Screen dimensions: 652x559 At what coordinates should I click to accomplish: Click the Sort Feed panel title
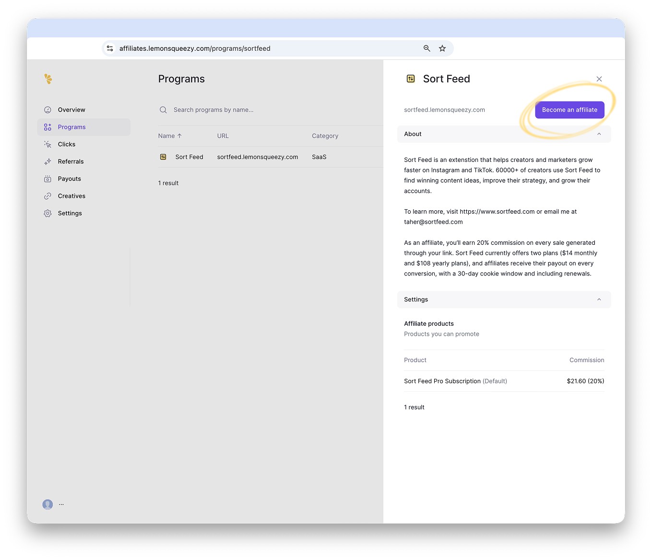click(x=447, y=79)
